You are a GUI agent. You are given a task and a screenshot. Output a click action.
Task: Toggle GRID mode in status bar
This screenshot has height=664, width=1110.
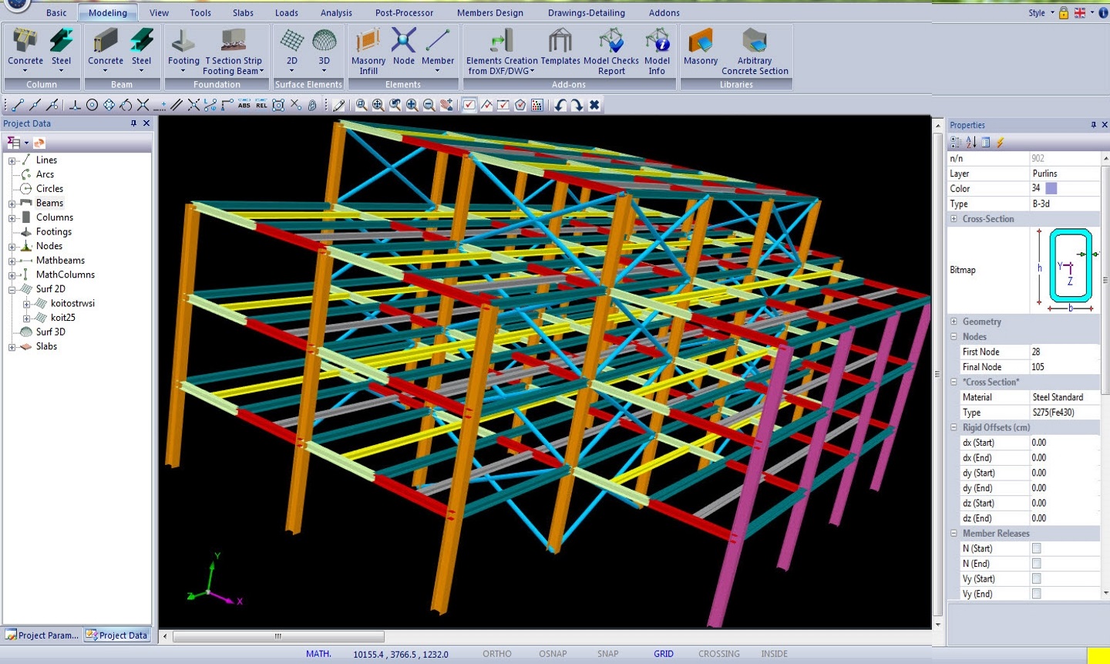663,654
